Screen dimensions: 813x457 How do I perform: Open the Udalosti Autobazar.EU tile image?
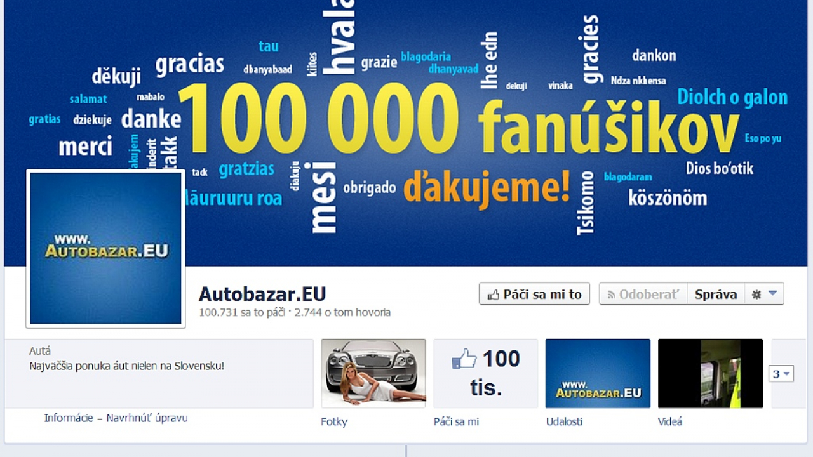click(x=598, y=373)
